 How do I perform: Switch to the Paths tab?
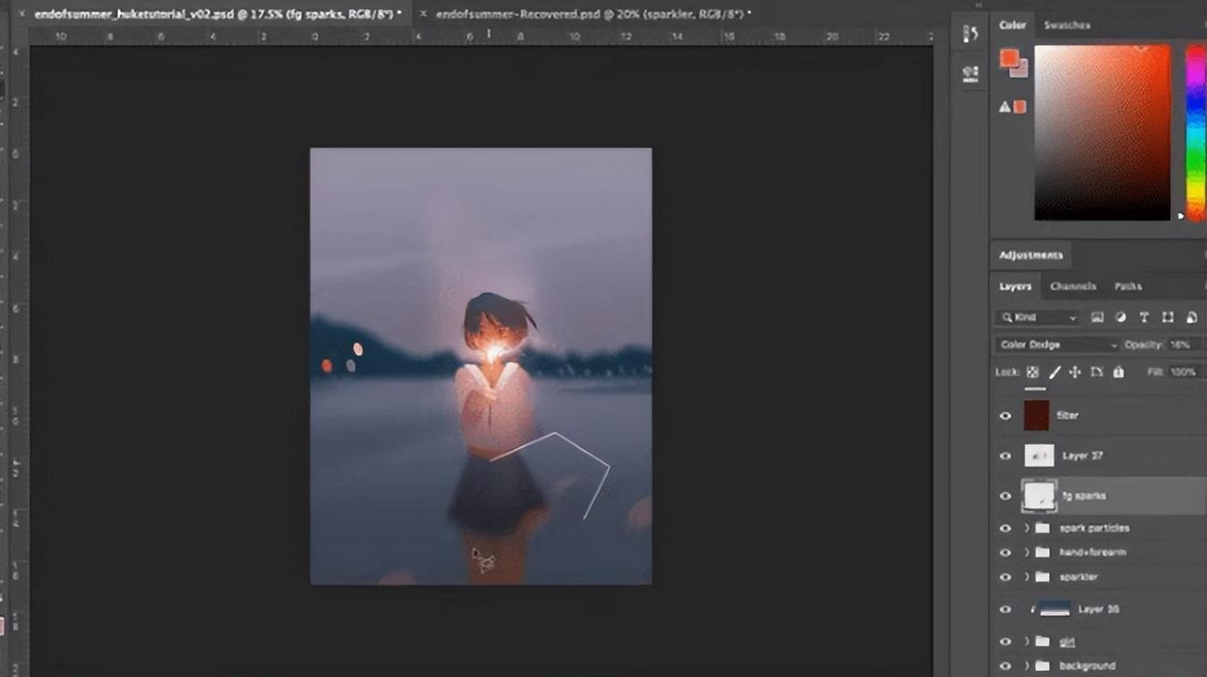point(1128,287)
